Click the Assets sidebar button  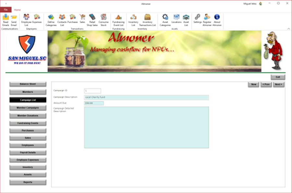(x=28, y=175)
